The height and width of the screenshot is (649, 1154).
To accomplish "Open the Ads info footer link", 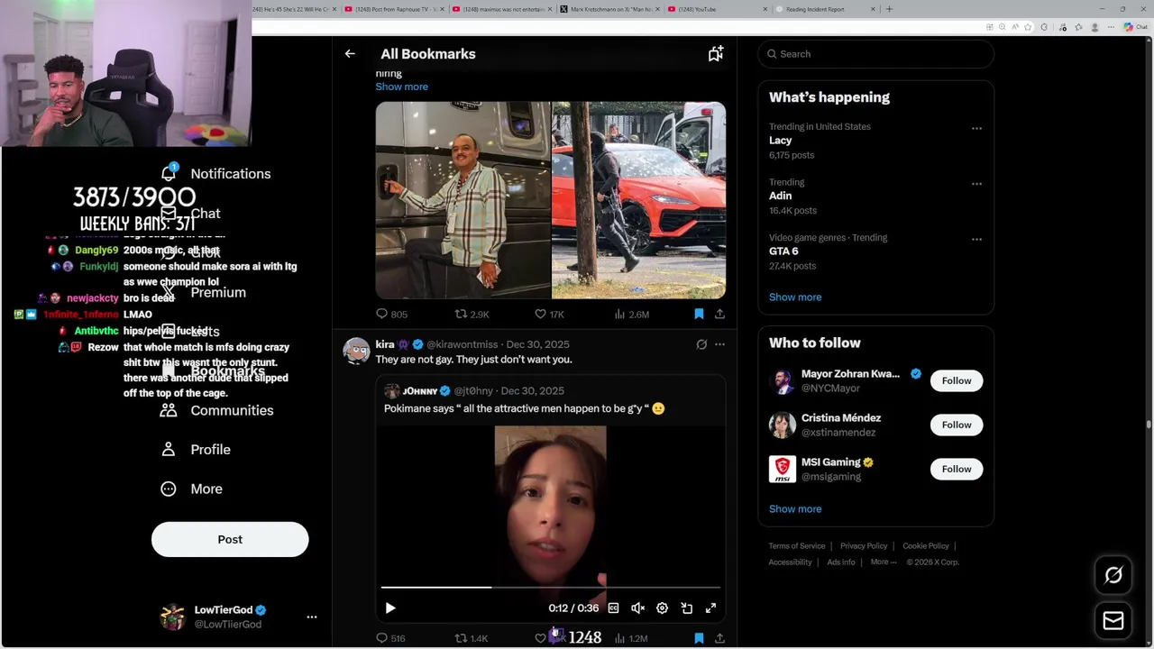I will pyautogui.click(x=841, y=562).
